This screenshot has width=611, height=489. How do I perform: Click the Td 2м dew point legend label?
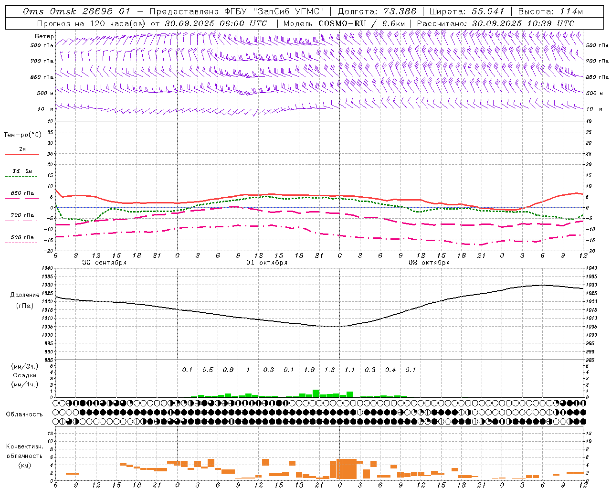22,171
